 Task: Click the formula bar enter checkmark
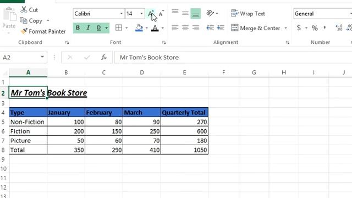point(87,57)
